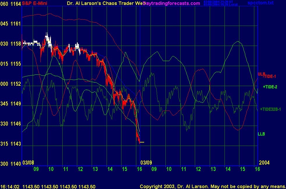Click the ULB upper band label
The width and height of the screenshot is (286, 189).
coord(261,74)
